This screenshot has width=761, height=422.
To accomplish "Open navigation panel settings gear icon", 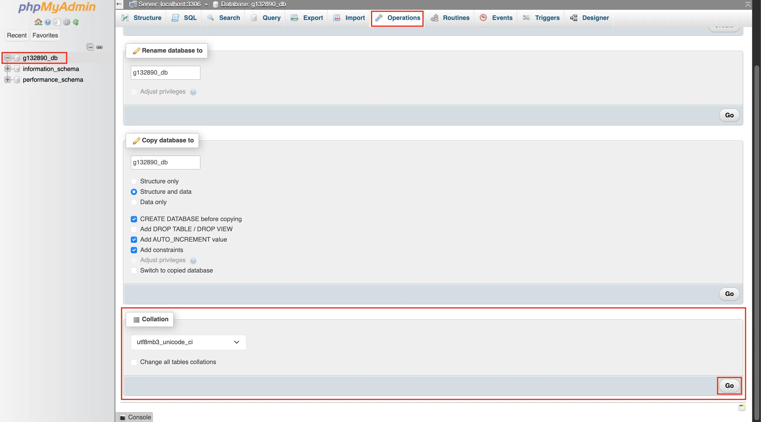I will click(67, 22).
